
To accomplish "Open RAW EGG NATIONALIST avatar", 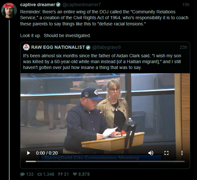I will click(26, 47).
